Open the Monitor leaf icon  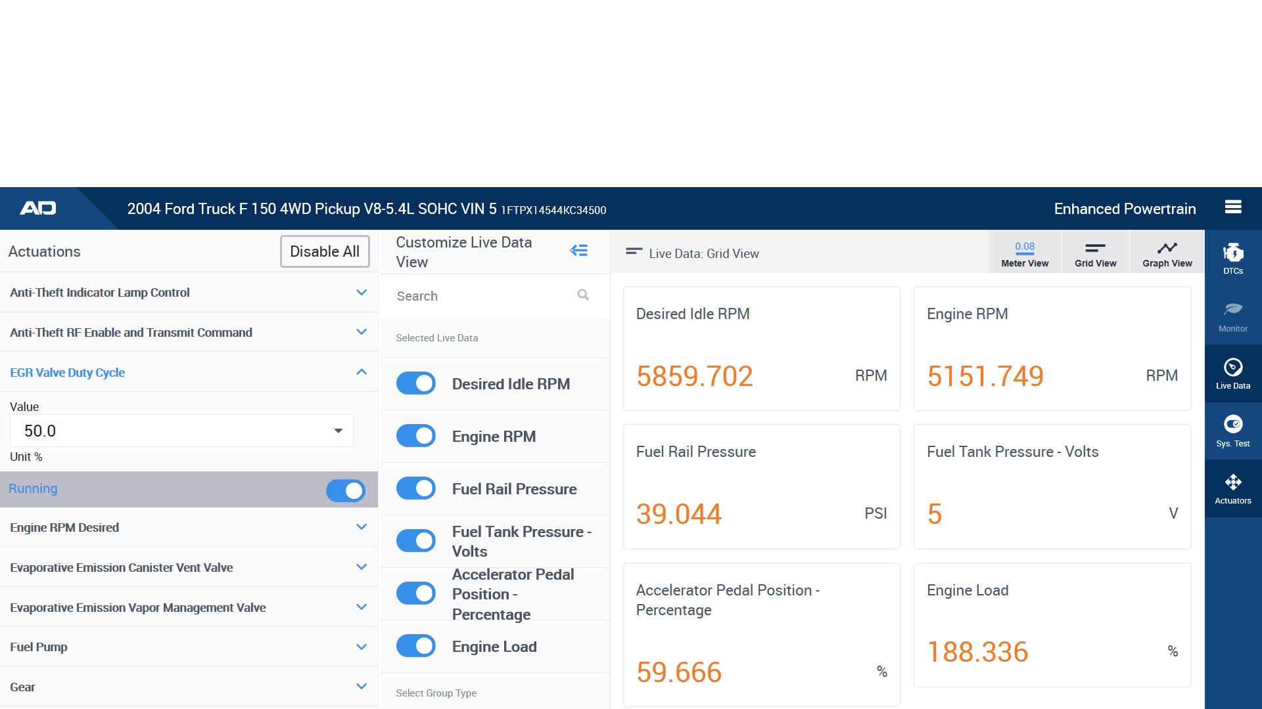click(x=1232, y=316)
